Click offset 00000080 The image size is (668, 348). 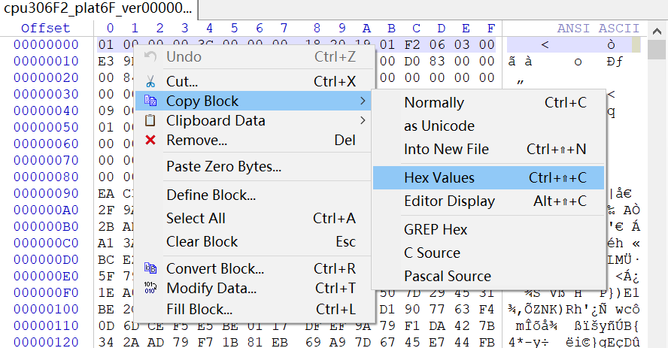pos(46,177)
